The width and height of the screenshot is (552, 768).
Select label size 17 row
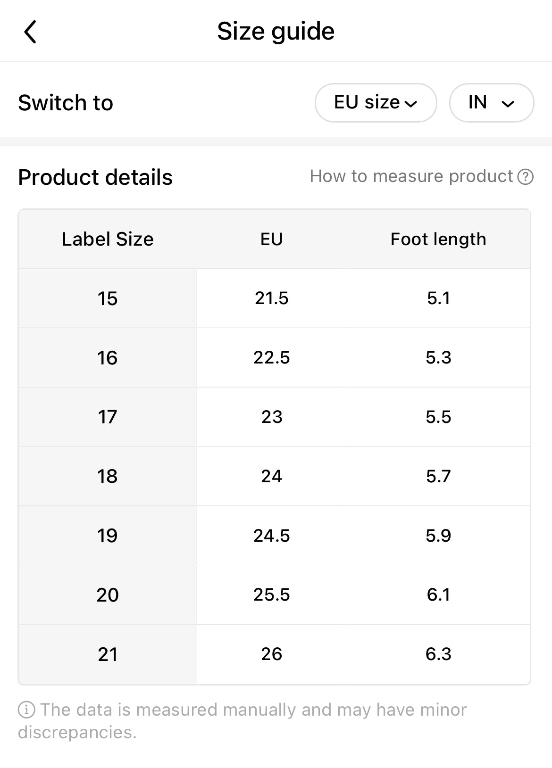(x=108, y=417)
